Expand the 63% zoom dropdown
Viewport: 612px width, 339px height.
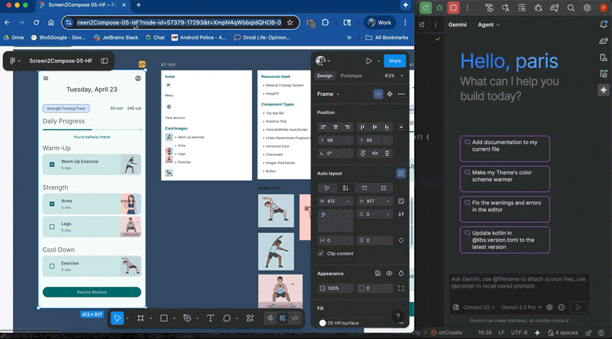(394, 76)
